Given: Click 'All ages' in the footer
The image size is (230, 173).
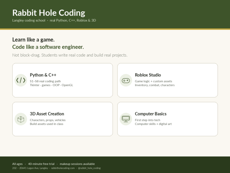Looking at the screenshot, I should (17, 164).
